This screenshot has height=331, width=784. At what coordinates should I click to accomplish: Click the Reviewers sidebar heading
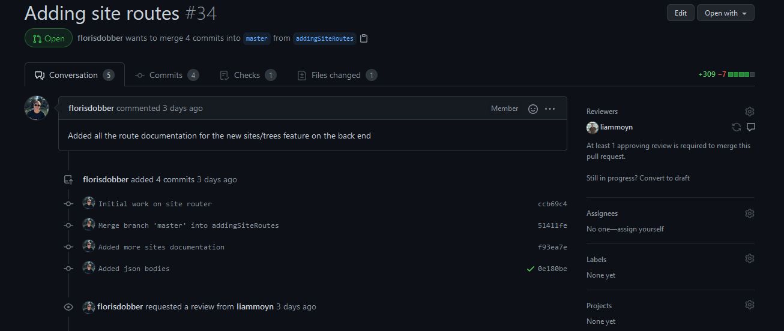click(x=602, y=112)
